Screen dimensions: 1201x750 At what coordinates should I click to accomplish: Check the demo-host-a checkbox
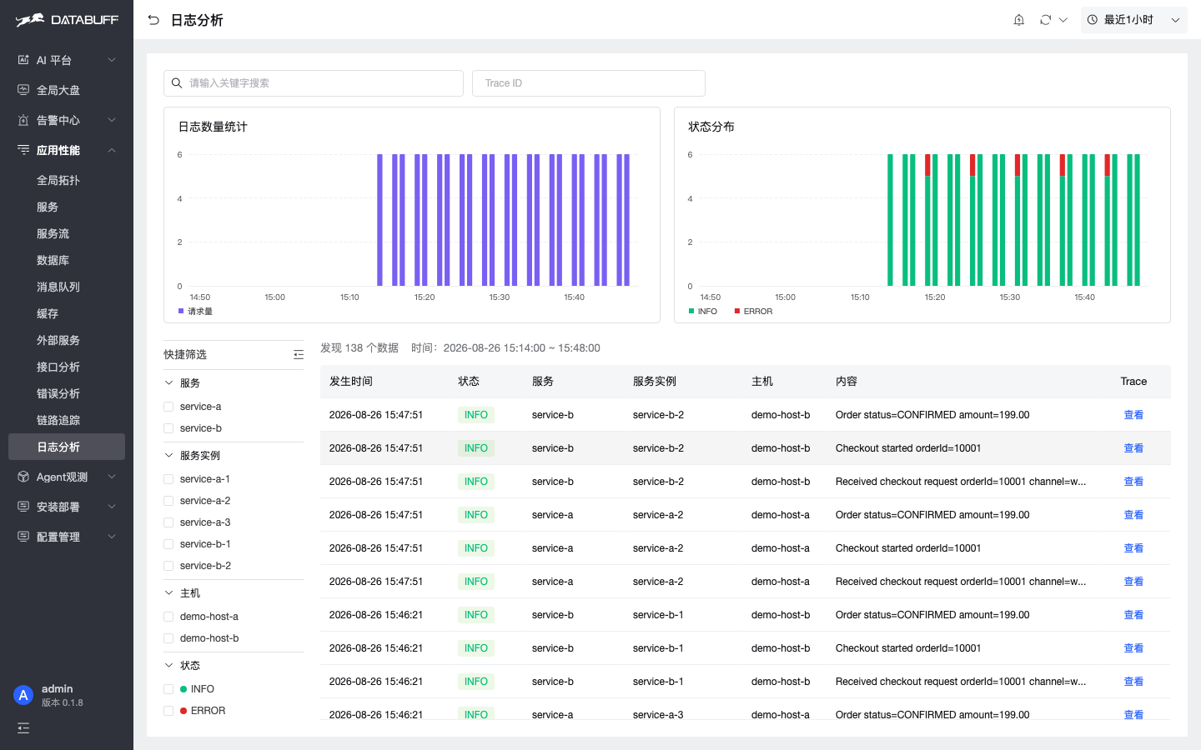point(168,617)
